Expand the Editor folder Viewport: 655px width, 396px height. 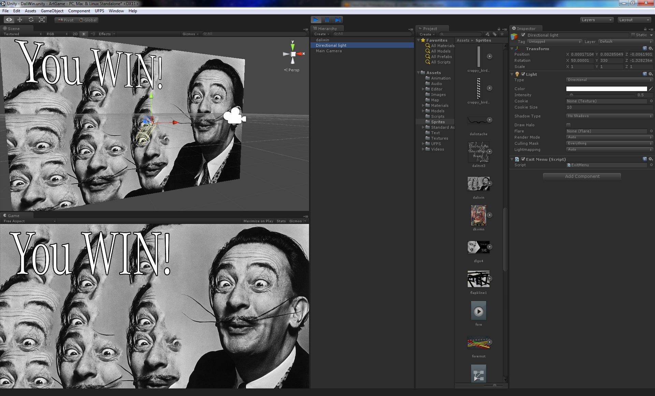[423, 89]
